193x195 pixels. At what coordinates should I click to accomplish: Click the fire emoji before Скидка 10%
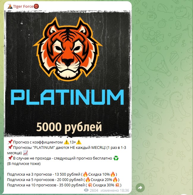[x=85, y=174]
